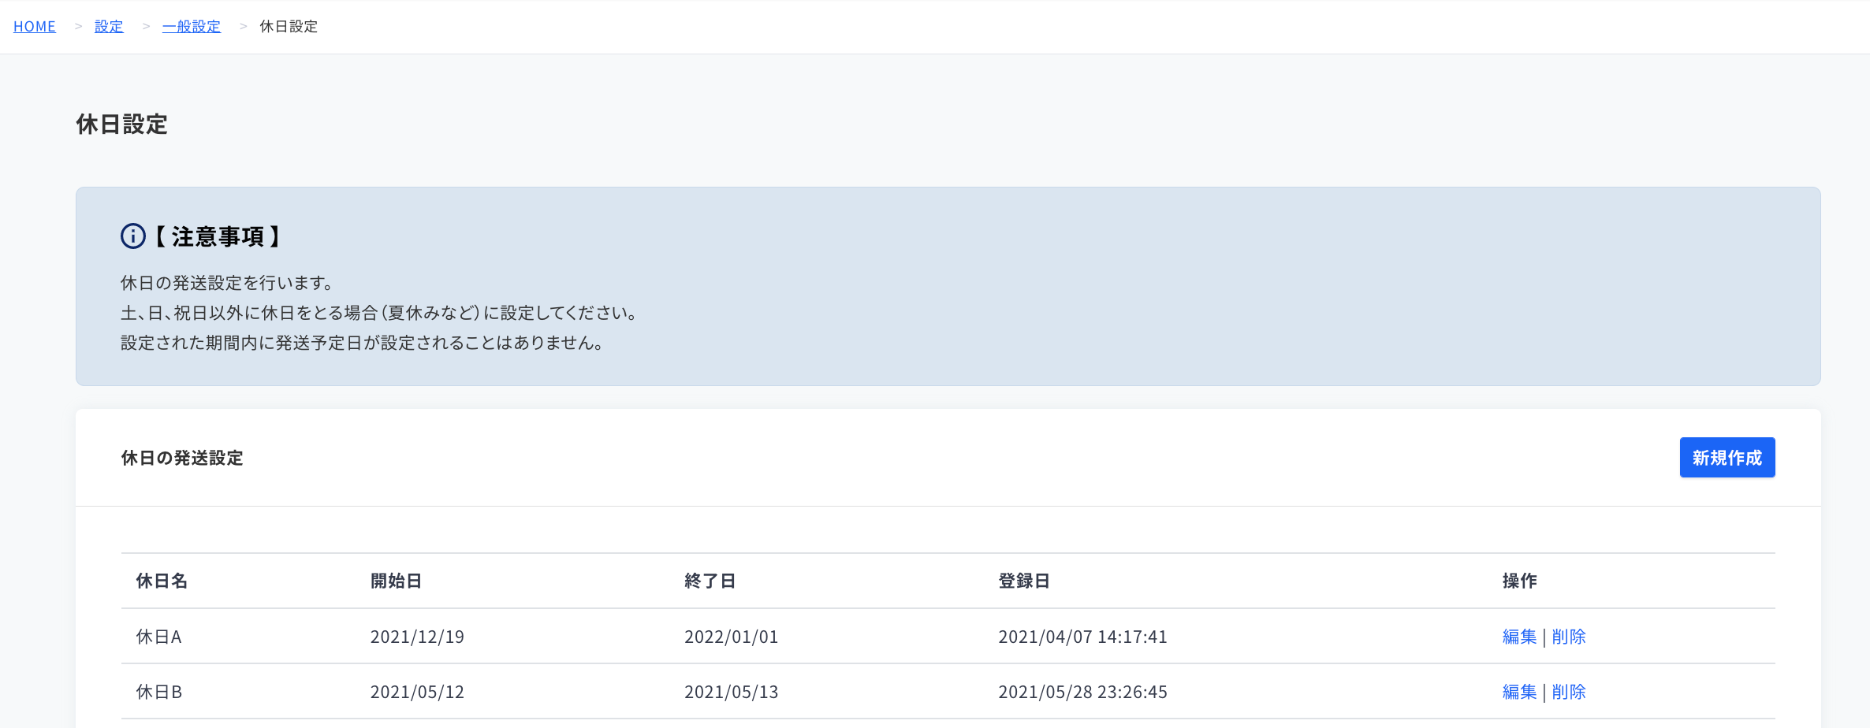Click the 開始日 column header
Screen dimensions: 1870x728
(396, 581)
